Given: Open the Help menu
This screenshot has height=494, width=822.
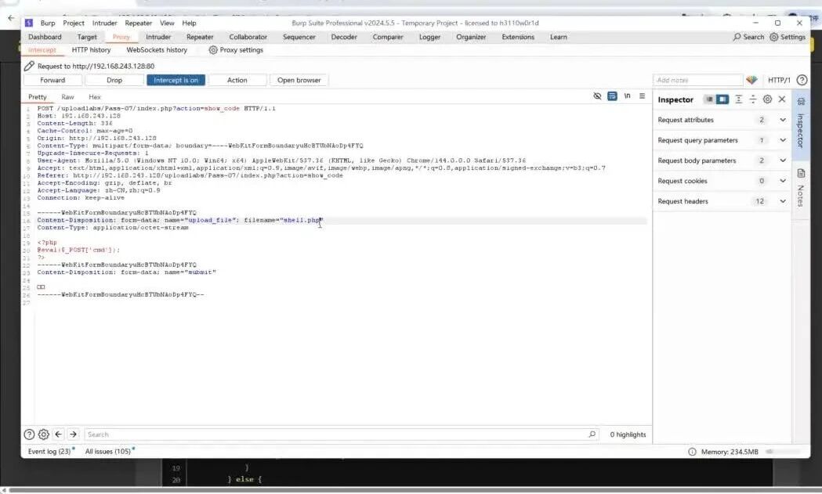Looking at the screenshot, I should (x=190, y=23).
